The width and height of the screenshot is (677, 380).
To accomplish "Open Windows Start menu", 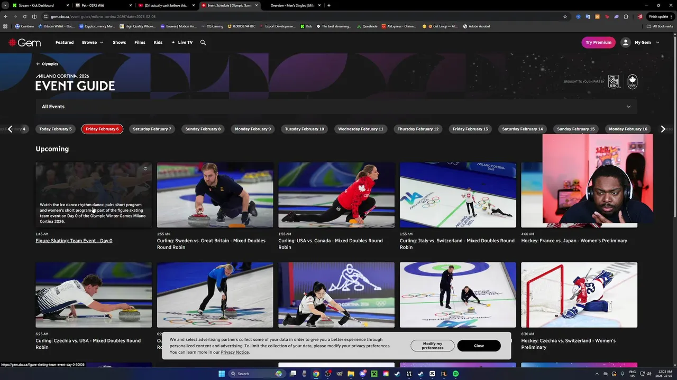I will 222,374.
